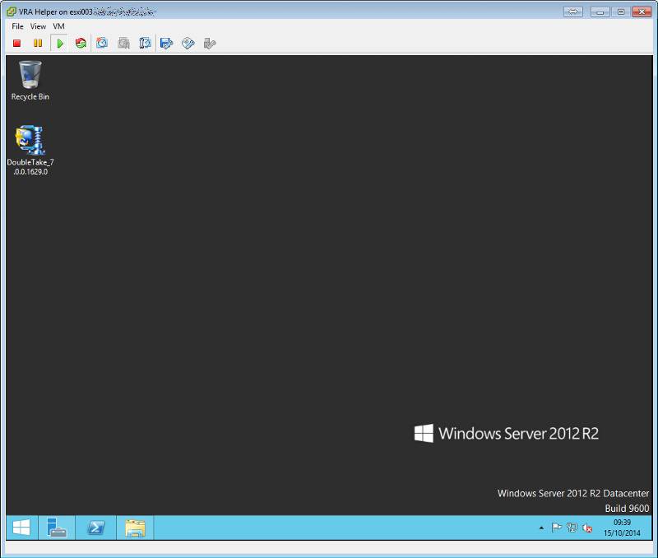Screen dimensions: 658x558
Task: Launch Windows PowerShell from the taskbar
Action: click(95, 528)
